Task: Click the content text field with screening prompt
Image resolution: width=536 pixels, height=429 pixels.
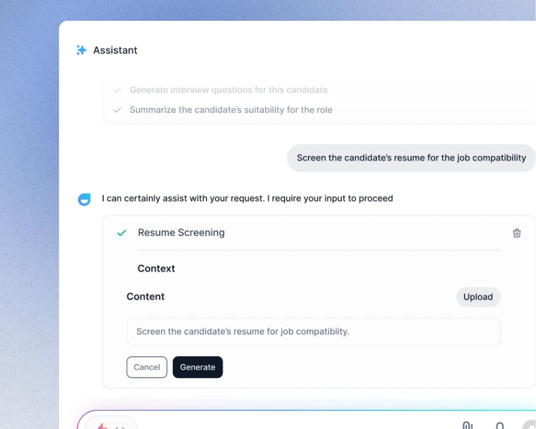Action: coord(313,331)
